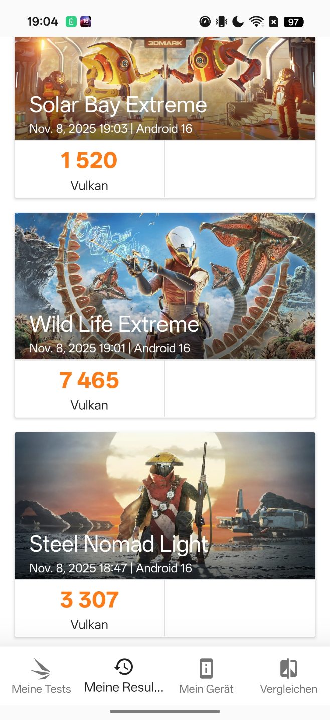
Task: Open Wild Life Extreme result image
Action: (x=165, y=286)
